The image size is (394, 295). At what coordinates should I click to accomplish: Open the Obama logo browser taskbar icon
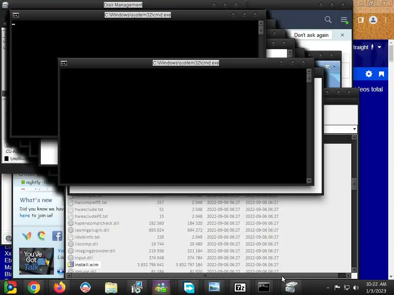(85, 287)
